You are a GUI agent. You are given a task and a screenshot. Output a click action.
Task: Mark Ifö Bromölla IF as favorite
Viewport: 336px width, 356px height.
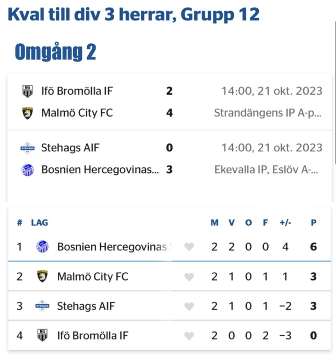coord(189,336)
